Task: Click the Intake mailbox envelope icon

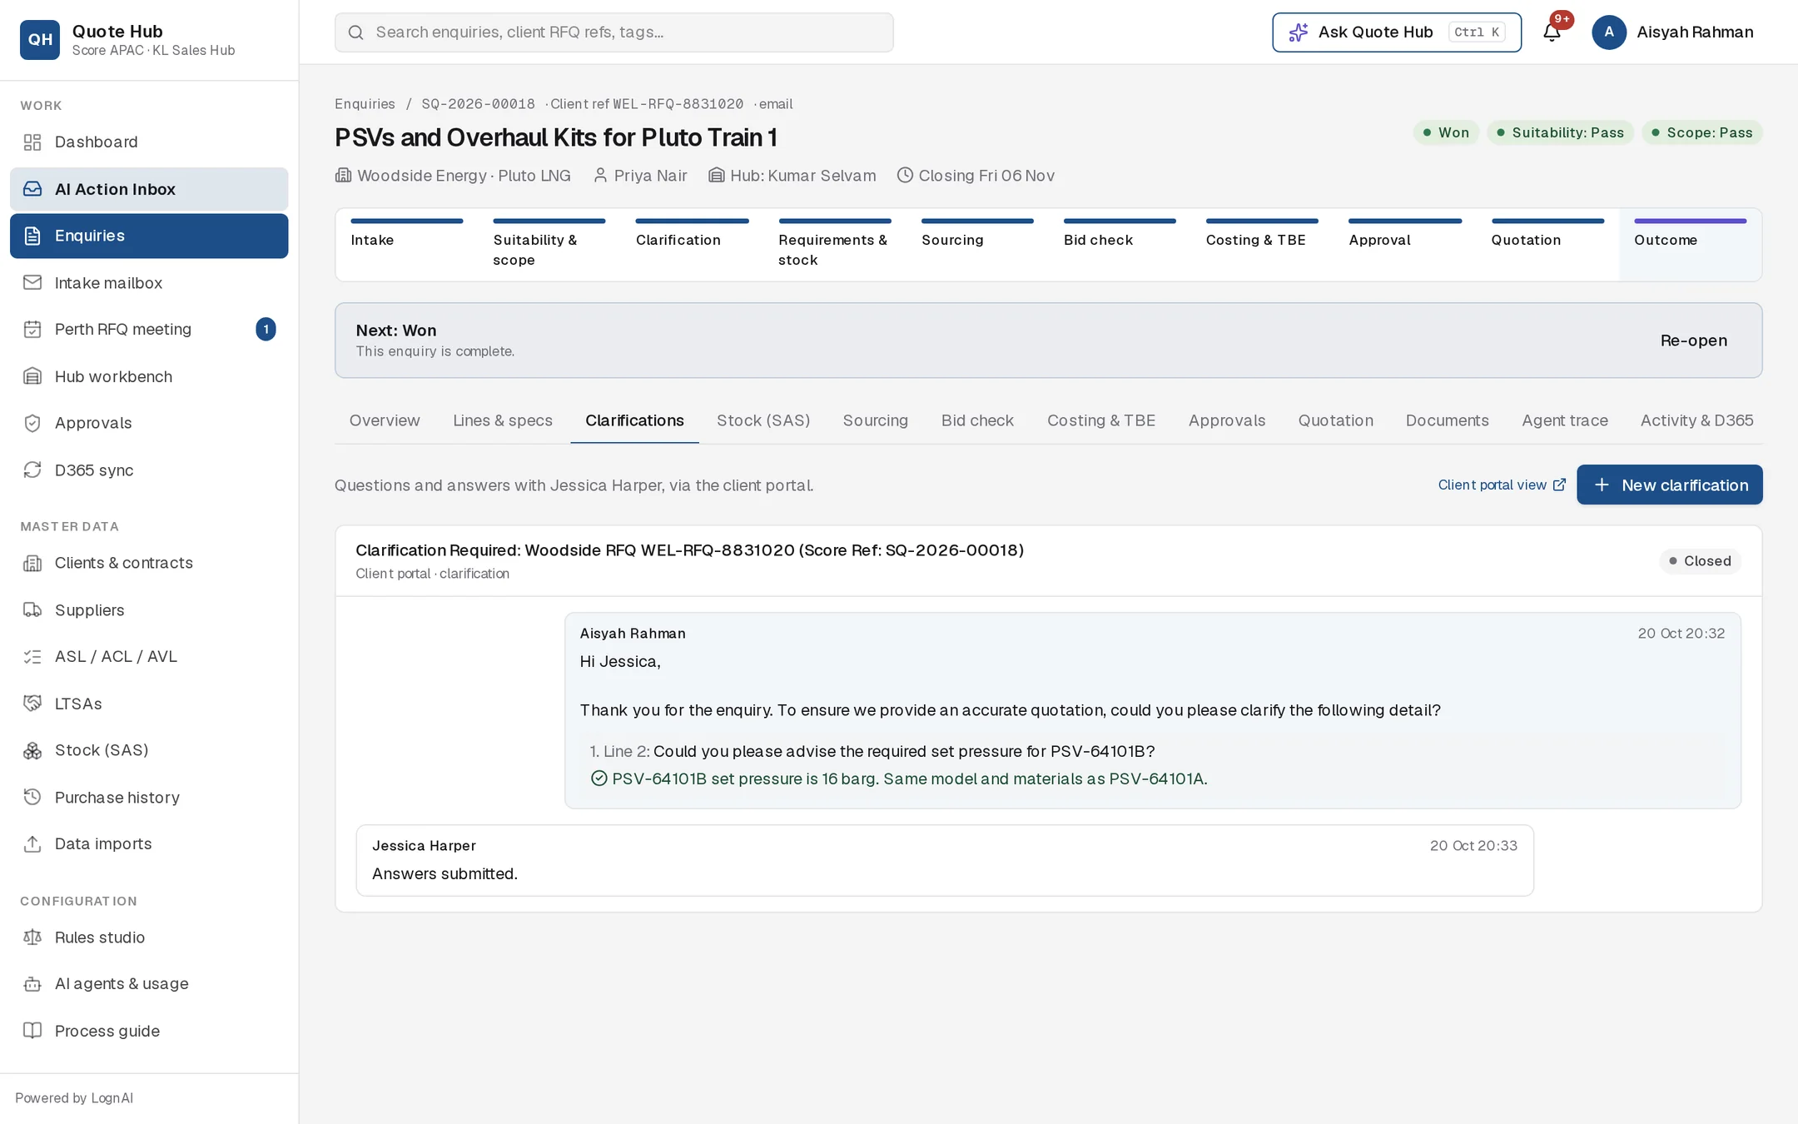Action: coord(32,283)
